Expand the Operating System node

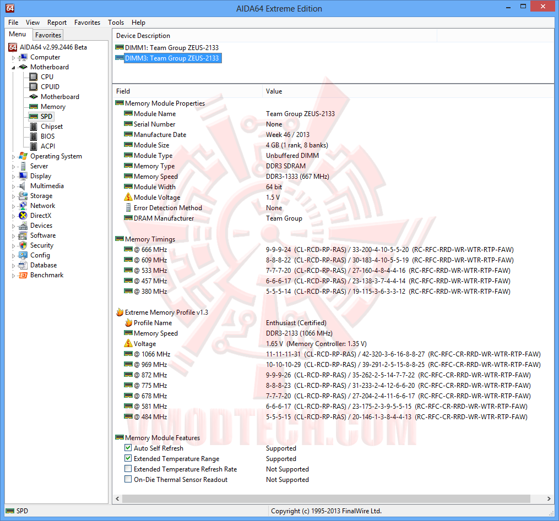[14, 157]
